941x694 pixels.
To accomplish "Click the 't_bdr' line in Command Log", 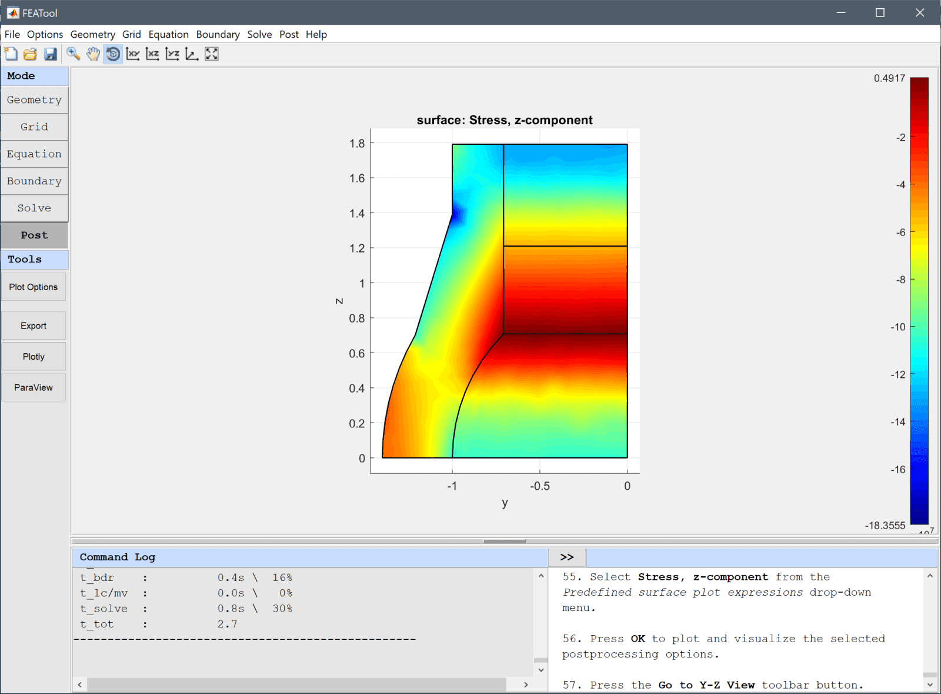I will [186, 577].
